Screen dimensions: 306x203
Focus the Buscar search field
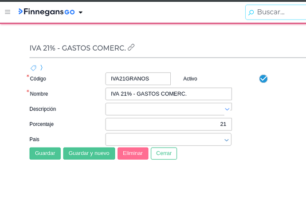click(x=279, y=12)
